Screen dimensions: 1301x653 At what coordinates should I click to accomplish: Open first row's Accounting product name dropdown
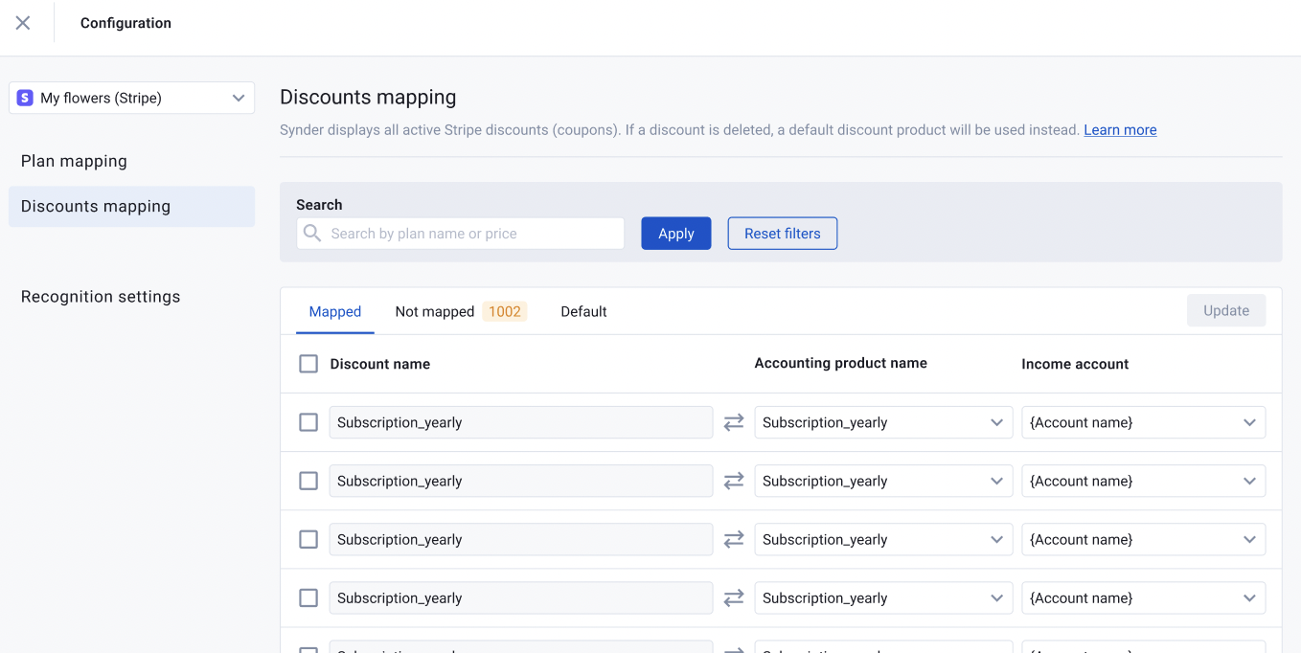tap(883, 422)
